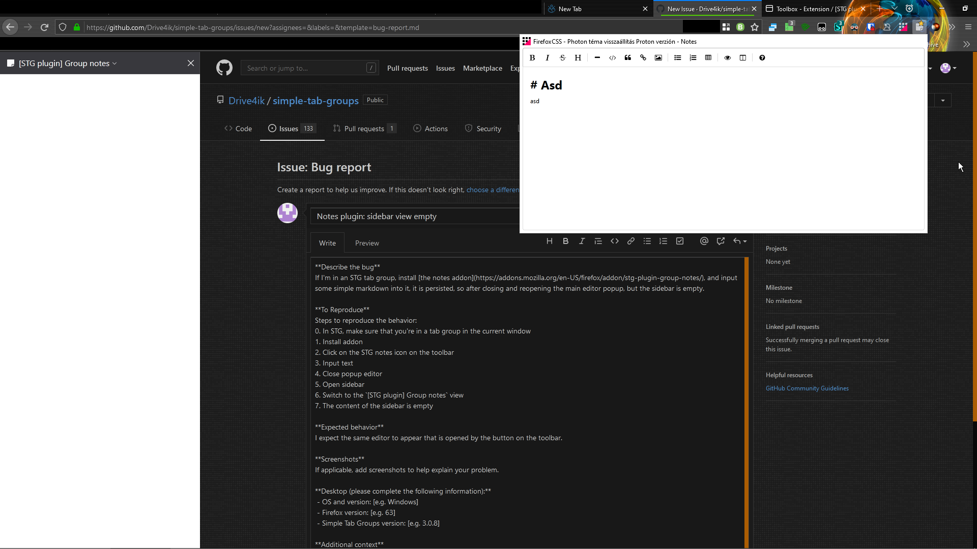977x549 pixels.
Task: Open the GitHub Community Guidelines link
Action: tap(807, 388)
